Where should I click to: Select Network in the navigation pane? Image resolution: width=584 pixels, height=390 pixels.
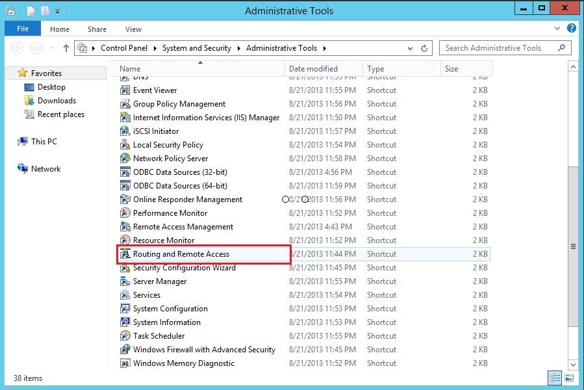45,169
